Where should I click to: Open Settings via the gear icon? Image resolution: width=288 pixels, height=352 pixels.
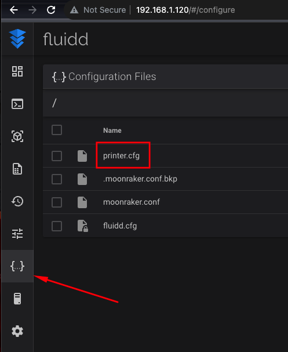[17, 331]
